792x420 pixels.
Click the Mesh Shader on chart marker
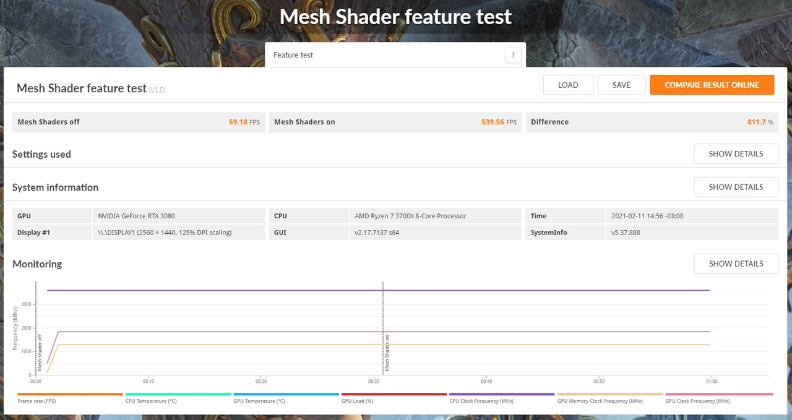(x=388, y=353)
